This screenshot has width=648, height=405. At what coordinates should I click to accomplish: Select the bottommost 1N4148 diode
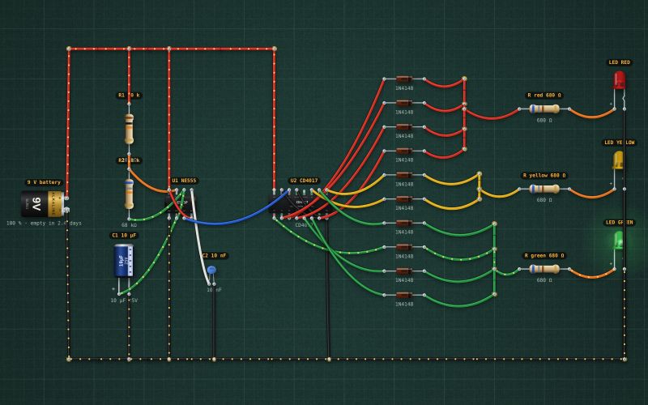coord(403,295)
